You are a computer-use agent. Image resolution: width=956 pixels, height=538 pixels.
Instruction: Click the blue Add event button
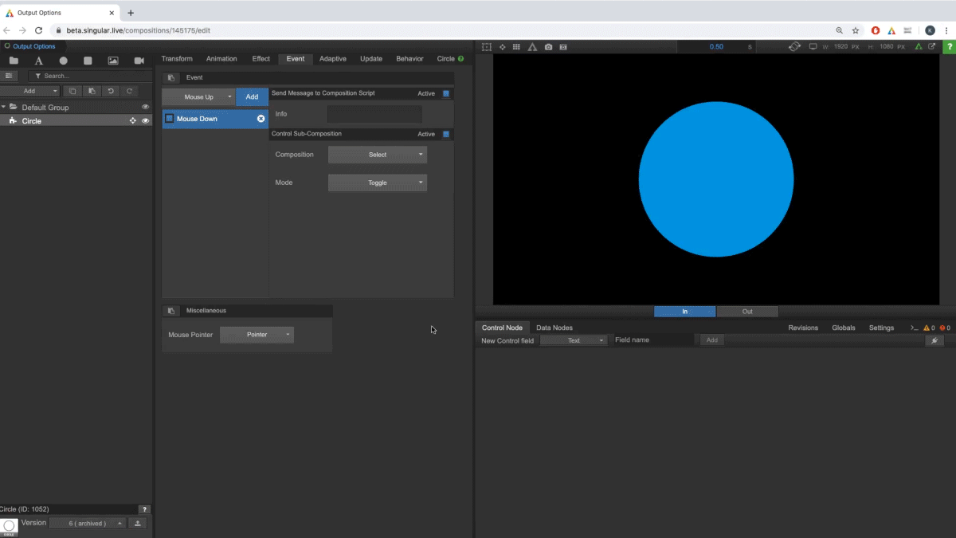(252, 97)
